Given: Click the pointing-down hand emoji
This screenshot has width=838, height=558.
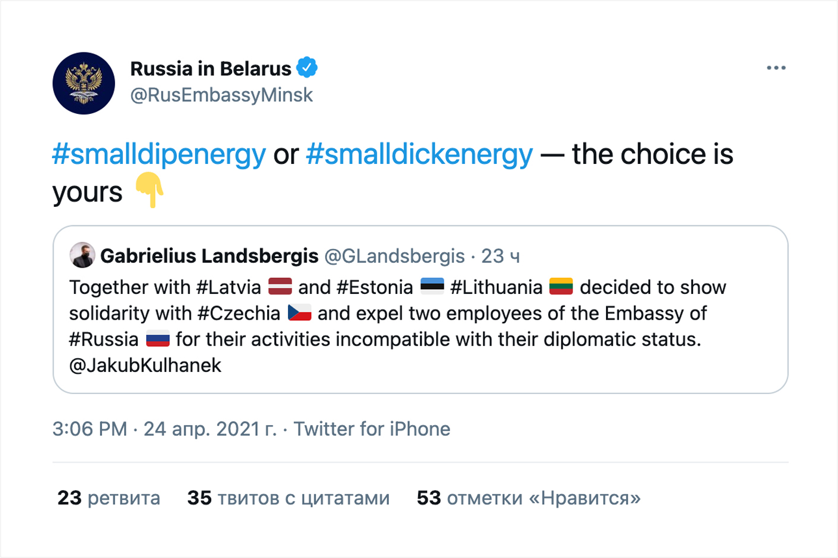Looking at the screenshot, I should point(149,190).
